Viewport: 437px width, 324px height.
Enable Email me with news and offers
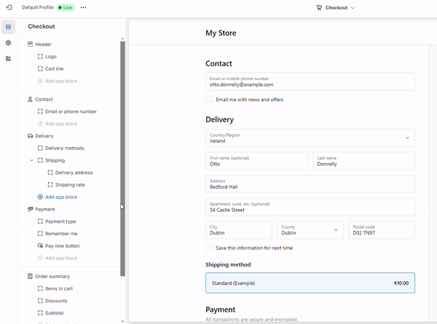[x=210, y=100]
